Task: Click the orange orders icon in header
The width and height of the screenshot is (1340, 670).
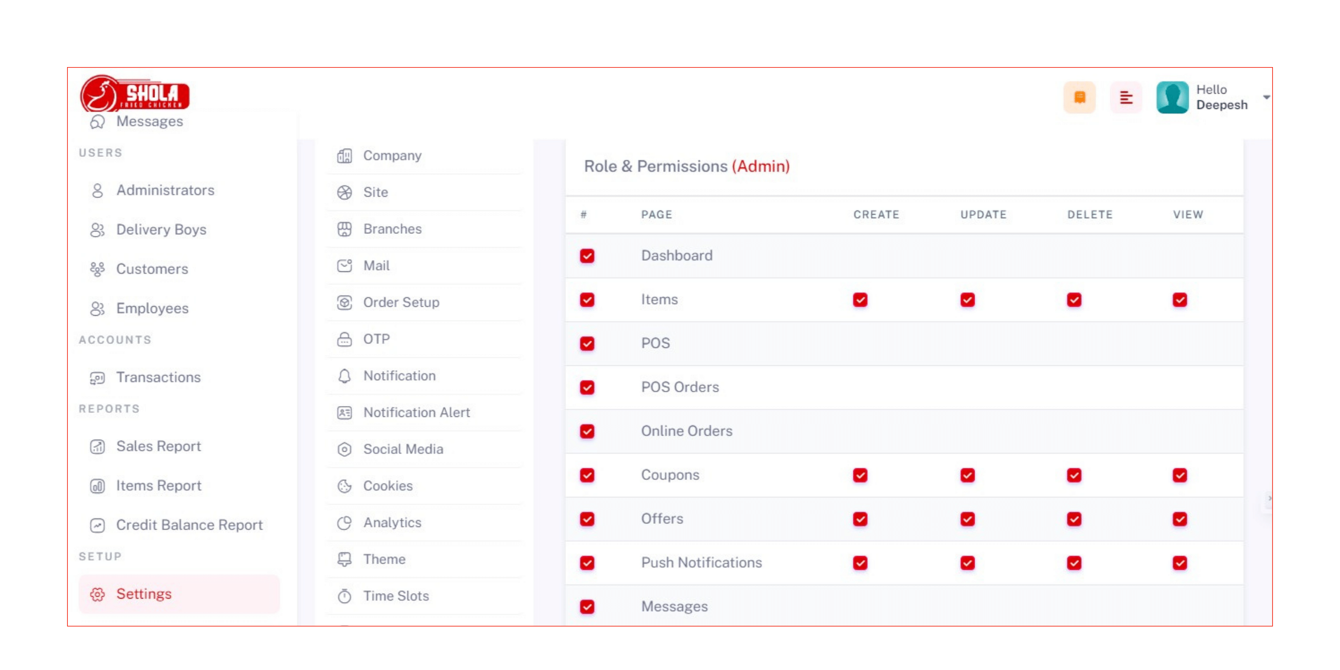Action: (1079, 97)
